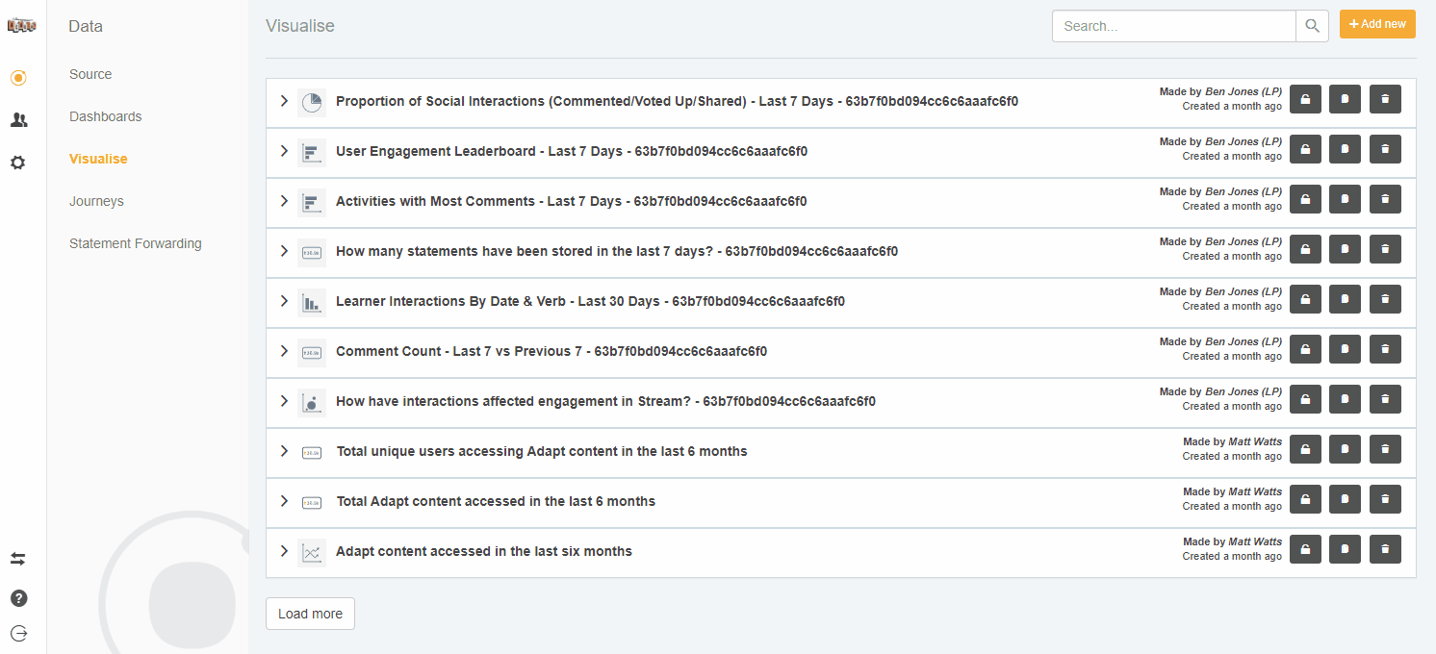
Task: Click the Logout icon at bottom left
Action: click(18, 633)
